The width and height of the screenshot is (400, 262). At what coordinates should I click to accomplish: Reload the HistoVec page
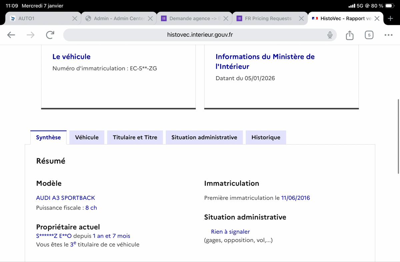pyautogui.click(x=50, y=35)
